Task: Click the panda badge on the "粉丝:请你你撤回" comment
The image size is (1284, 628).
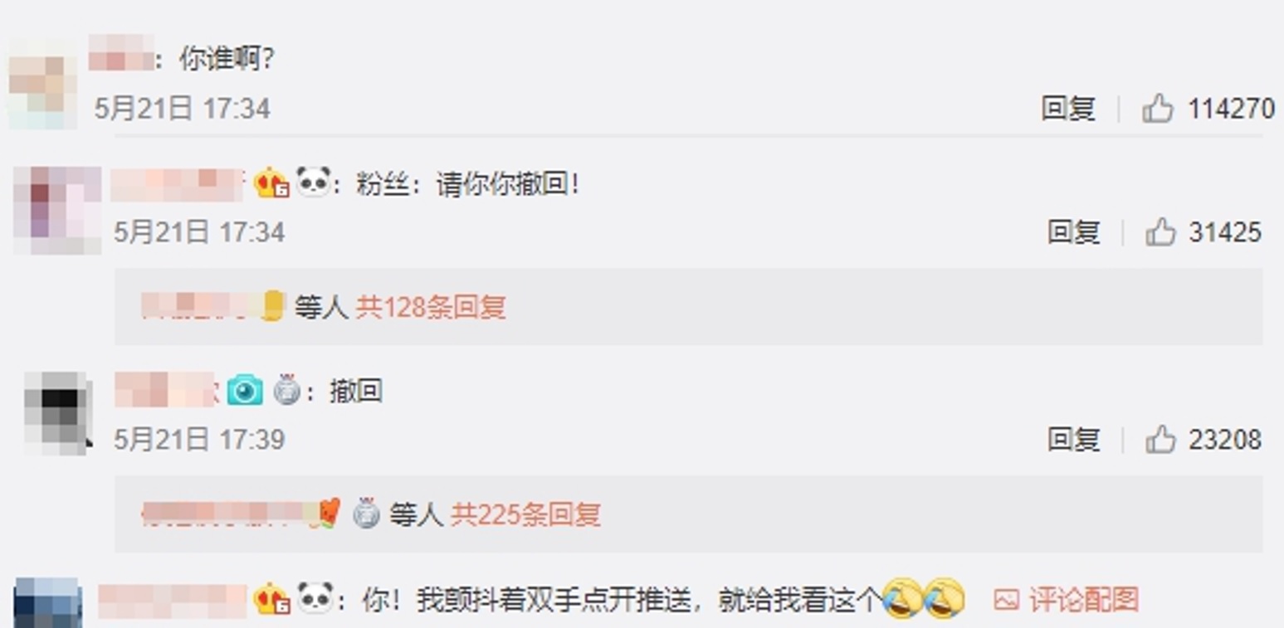Action: [x=314, y=183]
